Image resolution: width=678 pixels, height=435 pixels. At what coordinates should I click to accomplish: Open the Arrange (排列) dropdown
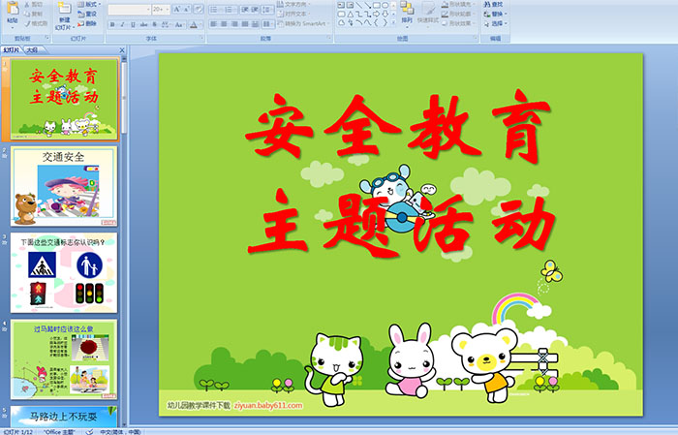[x=407, y=14]
